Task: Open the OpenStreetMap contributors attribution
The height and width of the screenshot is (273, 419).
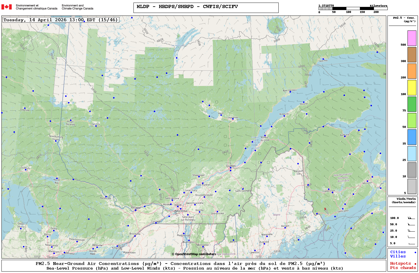Action: 194,254
